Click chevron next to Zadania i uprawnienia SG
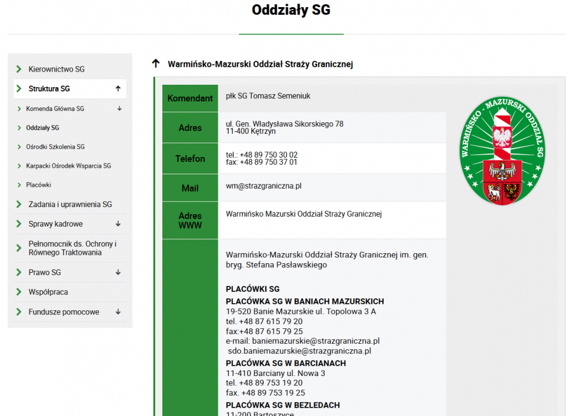Image resolution: width=567 pixels, height=416 pixels. tap(19, 204)
